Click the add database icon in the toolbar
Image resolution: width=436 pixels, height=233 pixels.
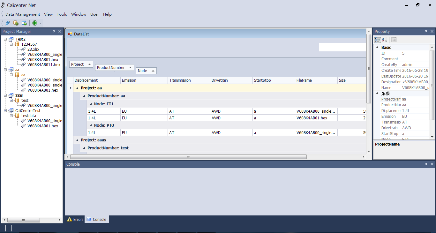coord(16,23)
